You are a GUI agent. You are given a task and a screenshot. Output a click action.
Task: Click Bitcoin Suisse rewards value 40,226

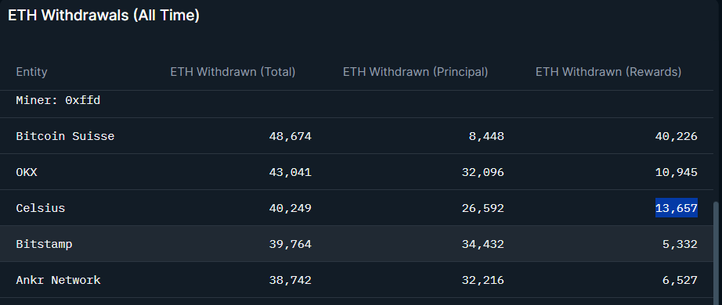click(677, 136)
